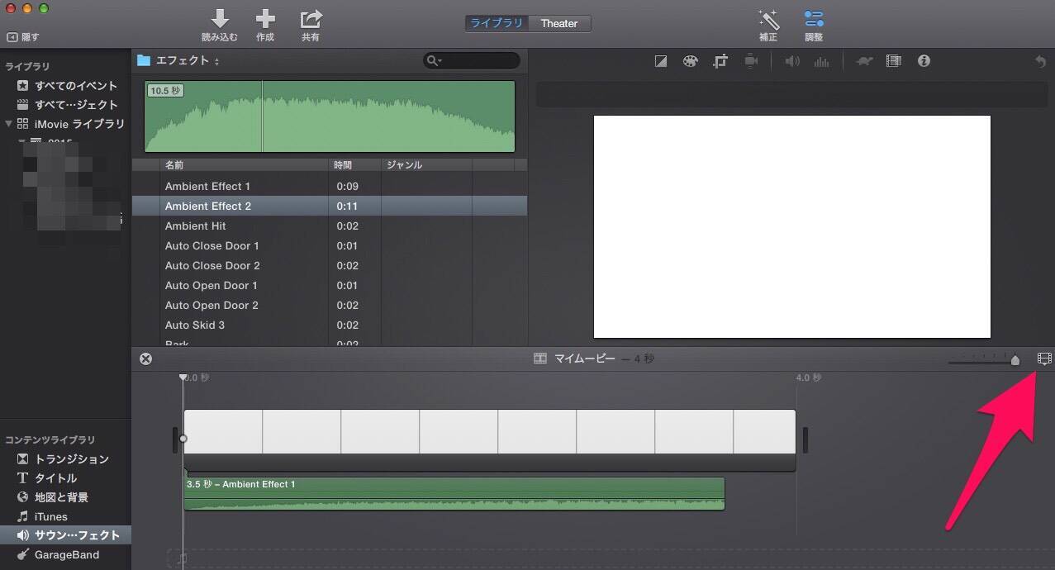Open the search options magnifier dropdown

point(434,61)
